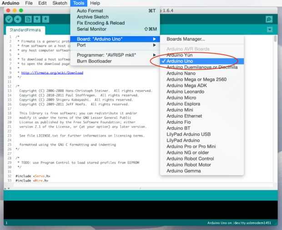Click the Open sketch up-arrow icon
Screen dimensions: 282x230
[x=37, y=19]
